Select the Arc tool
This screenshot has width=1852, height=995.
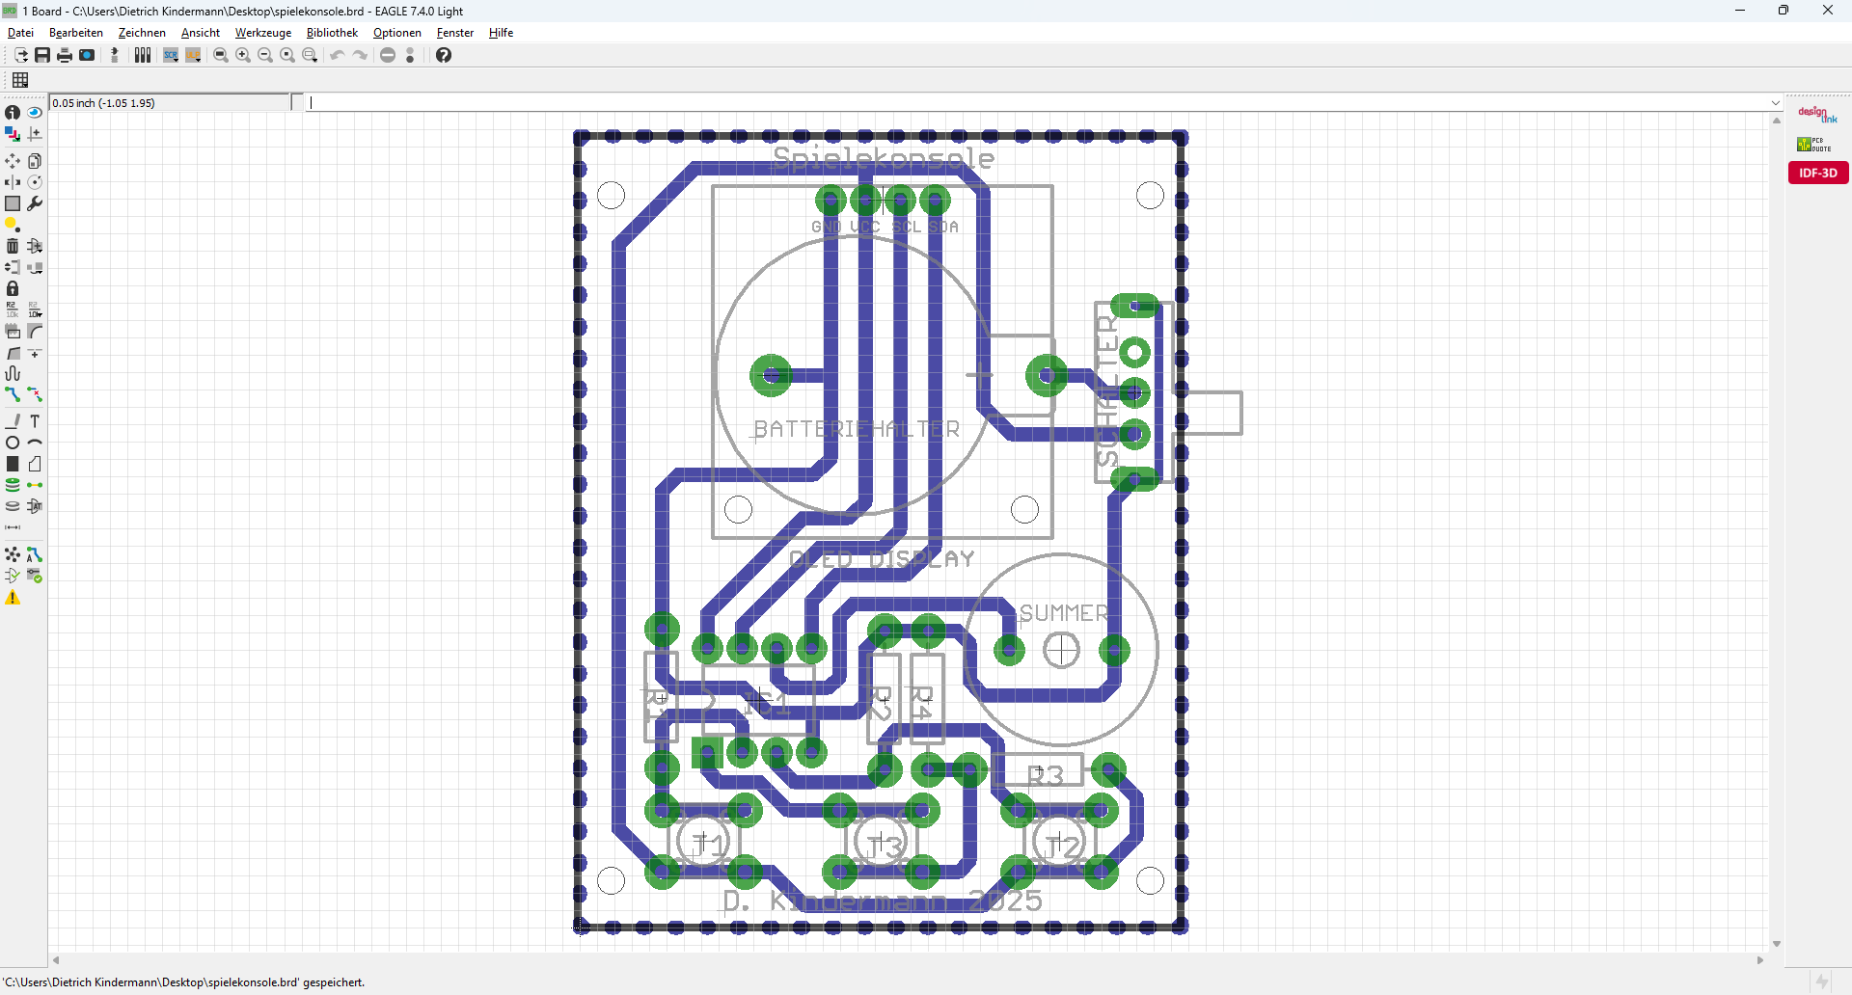pos(35,443)
